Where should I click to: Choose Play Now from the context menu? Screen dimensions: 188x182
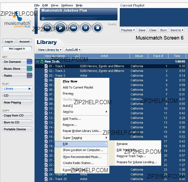pos(82,81)
